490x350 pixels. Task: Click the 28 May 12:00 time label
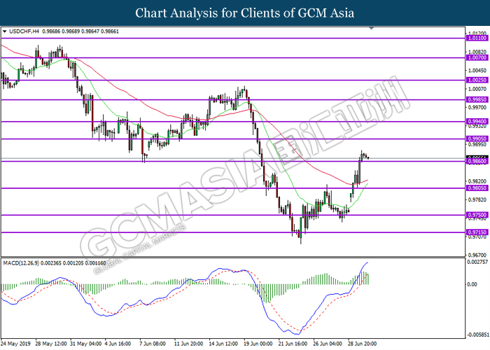coord(51,344)
